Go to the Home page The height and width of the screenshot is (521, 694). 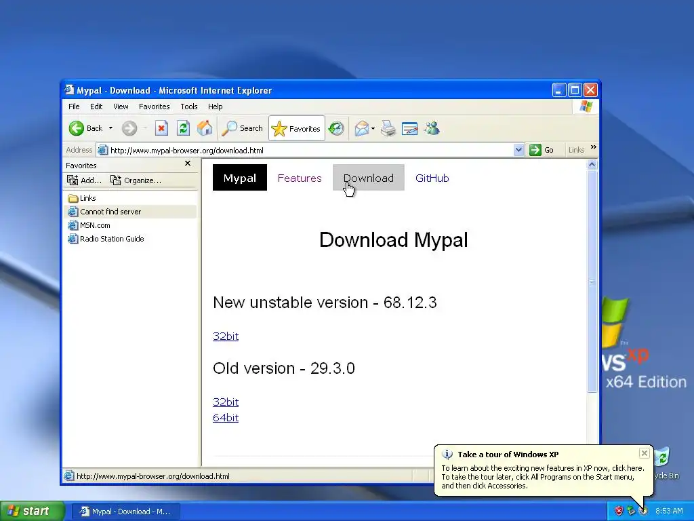click(205, 128)
